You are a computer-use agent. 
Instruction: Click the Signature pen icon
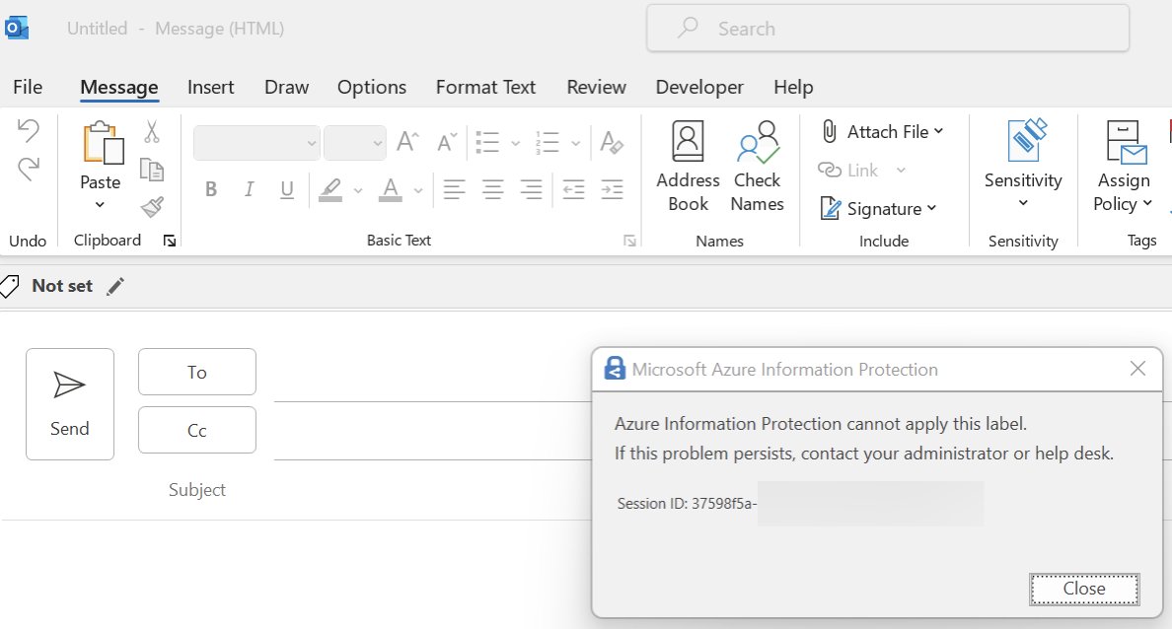point(831,208)
